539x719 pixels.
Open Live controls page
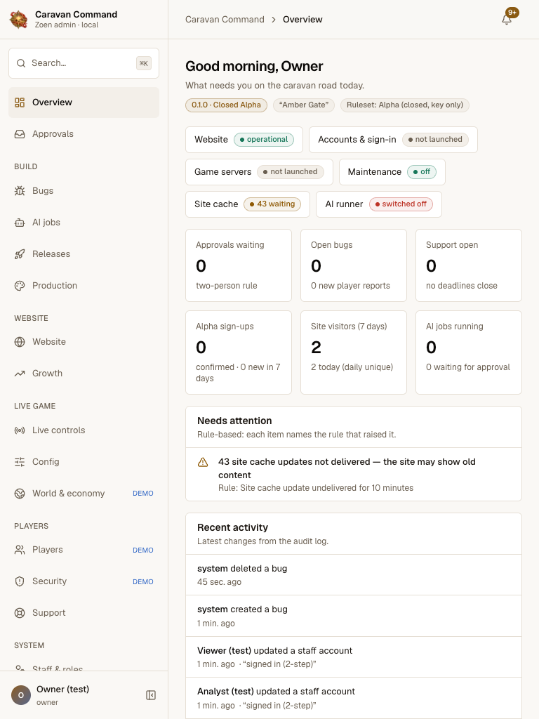[84, 430]
